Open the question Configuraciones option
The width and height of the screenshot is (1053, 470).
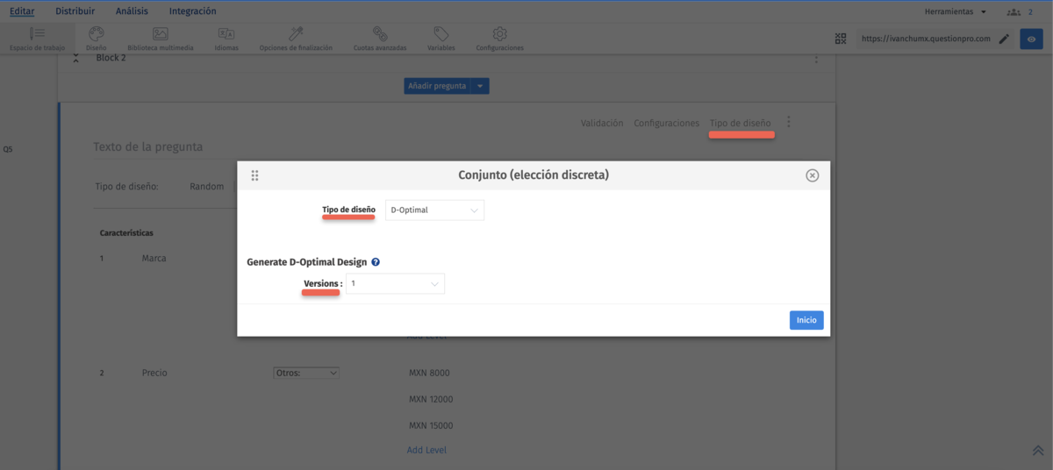667,124
